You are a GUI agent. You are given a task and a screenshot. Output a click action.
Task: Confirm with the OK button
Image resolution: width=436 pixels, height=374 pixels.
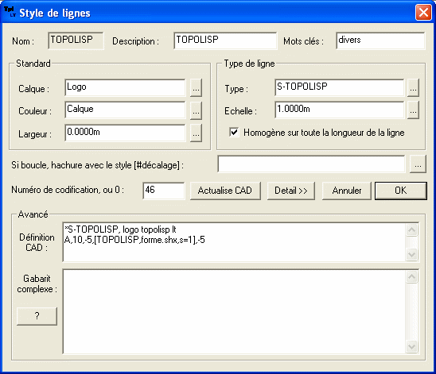(x=401, y=191)
